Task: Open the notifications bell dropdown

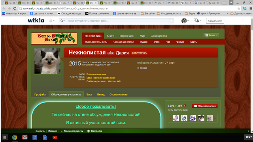Action: point(197,21)
